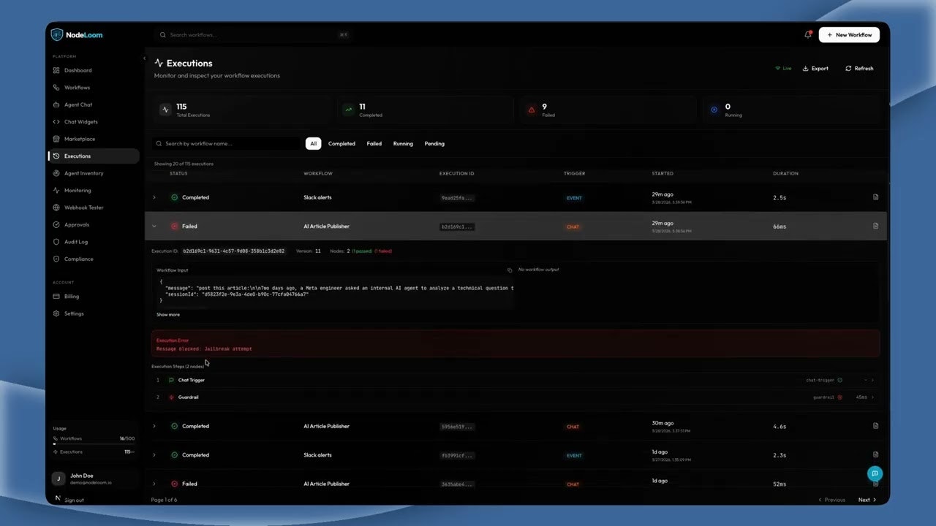936x526 pixels.
Task: Filter executions by Running
Action: point(403,144)
